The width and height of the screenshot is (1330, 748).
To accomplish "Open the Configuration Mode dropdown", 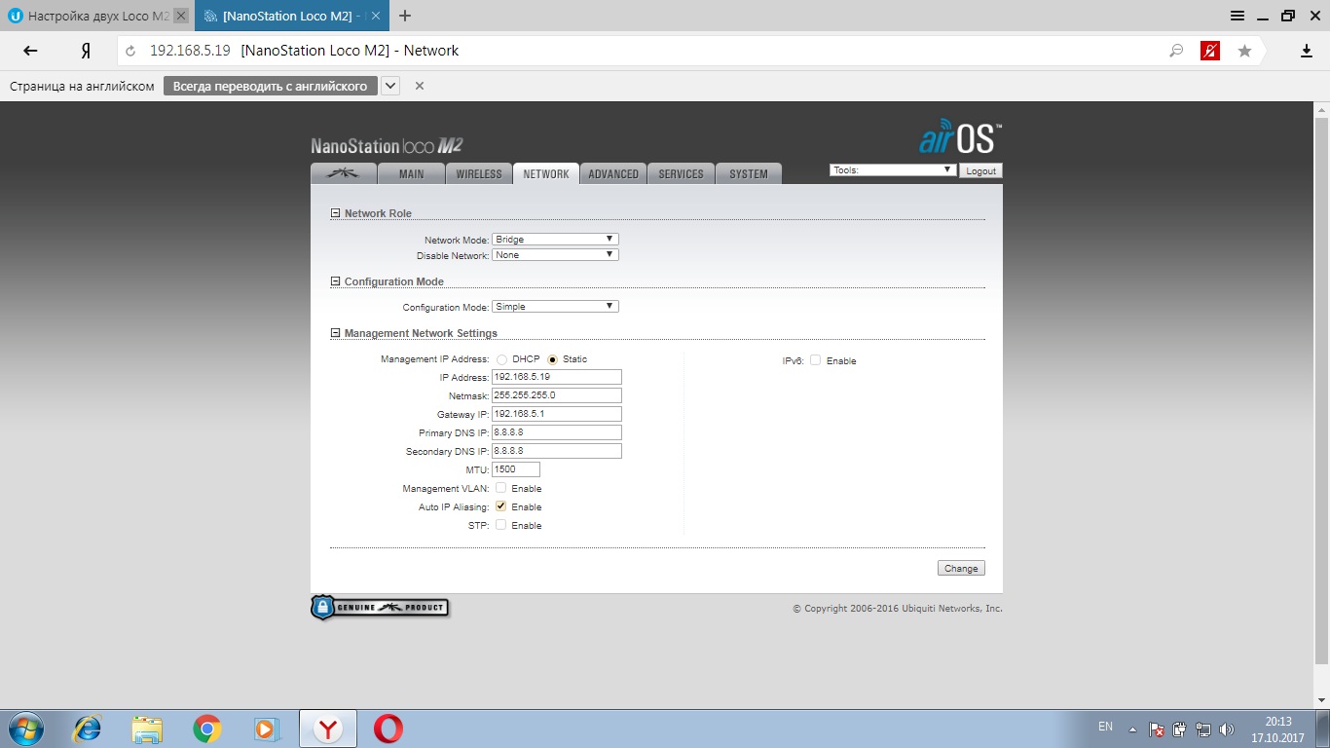I will 555,307.
